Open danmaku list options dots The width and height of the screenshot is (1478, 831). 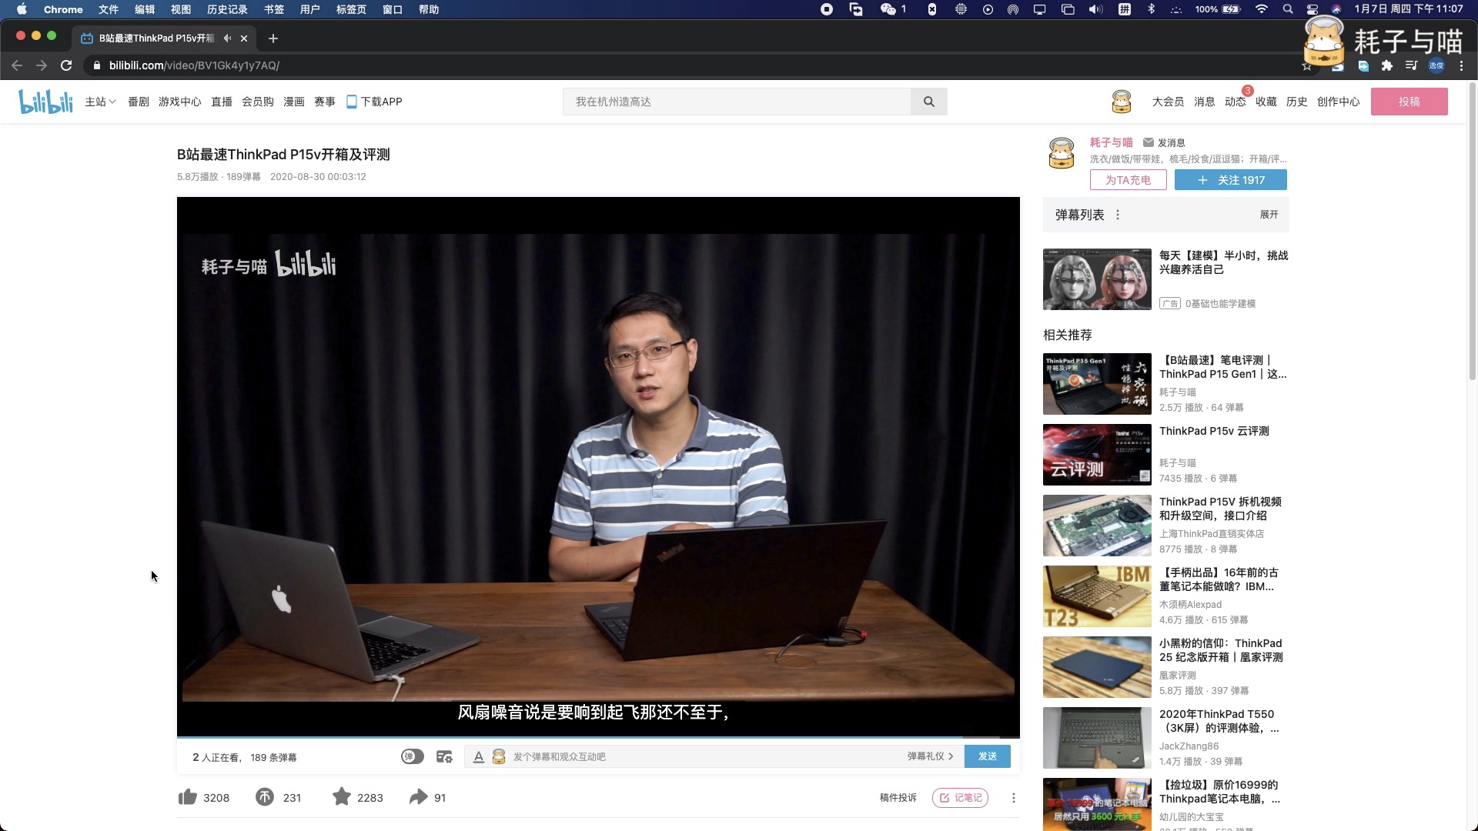click(x=1118, y=215)
